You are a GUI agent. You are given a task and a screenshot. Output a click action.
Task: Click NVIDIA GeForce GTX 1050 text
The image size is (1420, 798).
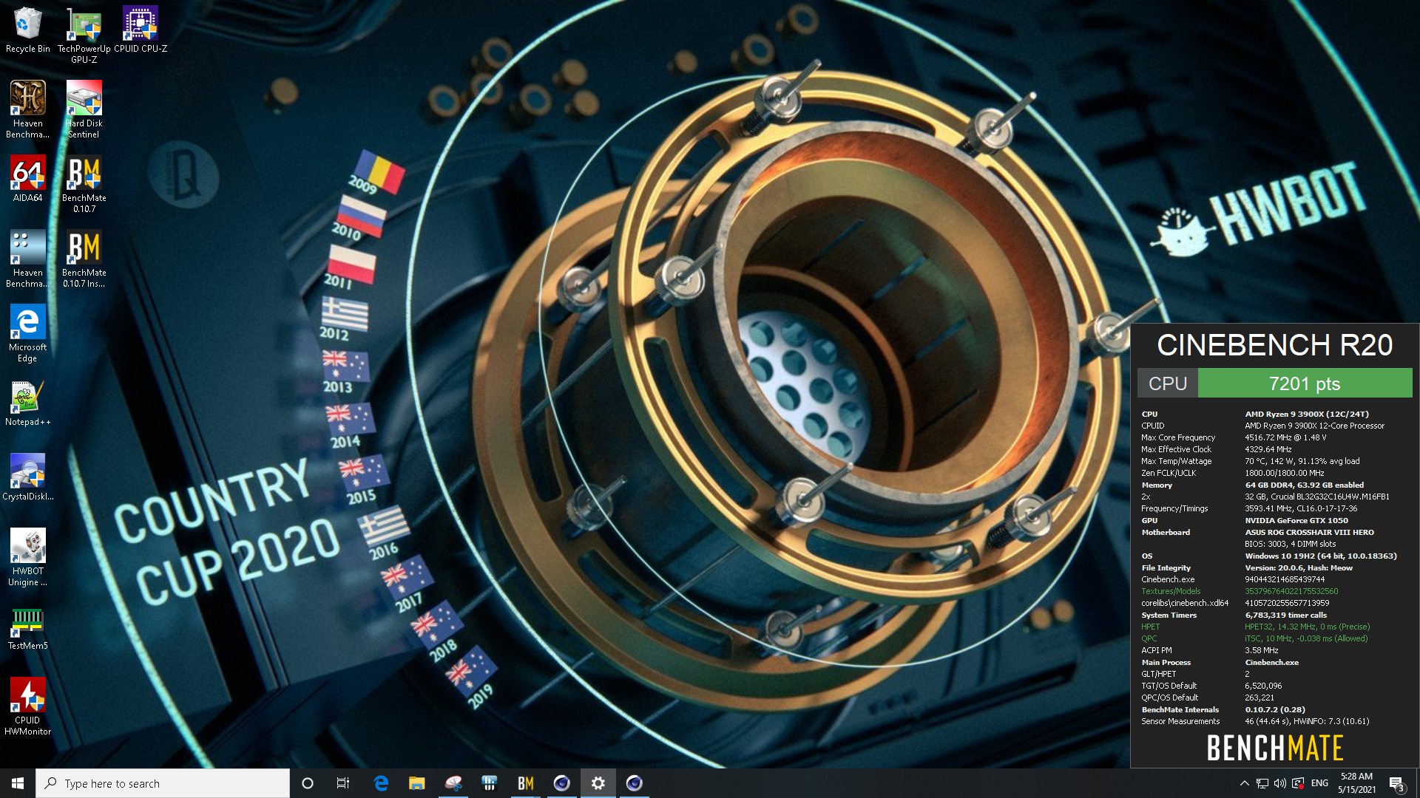coord(1296,520)
